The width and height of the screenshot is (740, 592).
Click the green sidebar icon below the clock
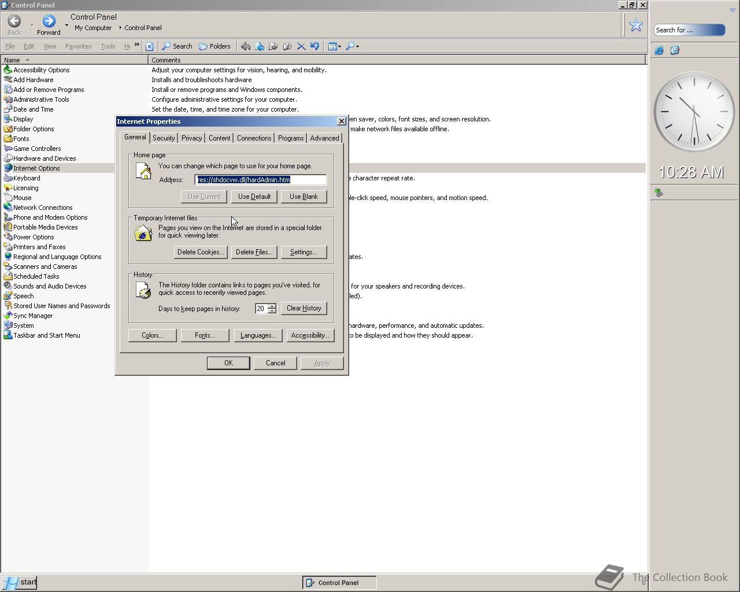click(x=658, y=193)
